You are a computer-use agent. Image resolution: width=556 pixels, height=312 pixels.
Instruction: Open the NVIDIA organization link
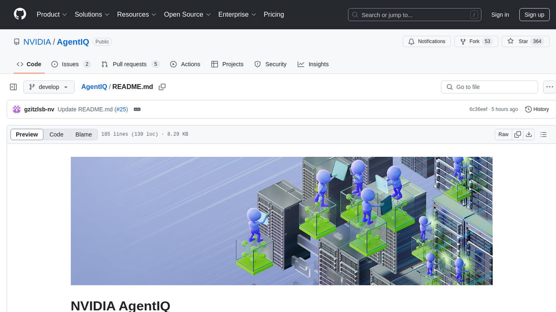point(37,42)
